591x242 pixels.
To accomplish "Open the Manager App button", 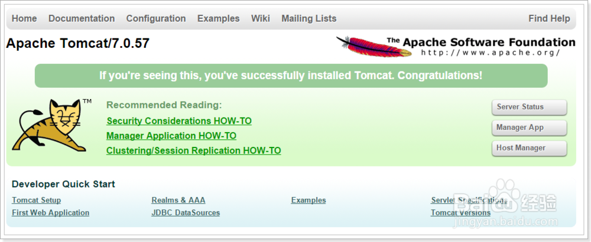I will [529, 127].
